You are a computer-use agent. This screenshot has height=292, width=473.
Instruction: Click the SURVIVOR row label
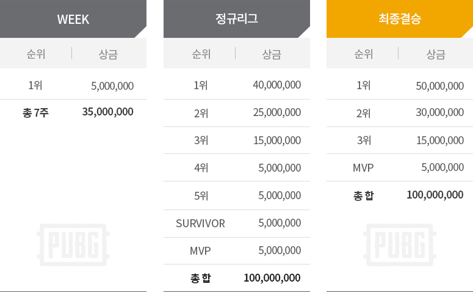(x=200, y=224)
